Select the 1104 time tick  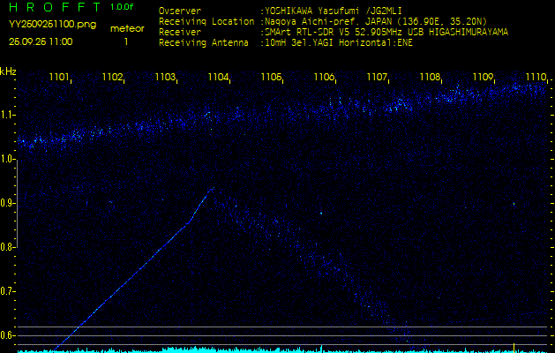click(219, 78)
